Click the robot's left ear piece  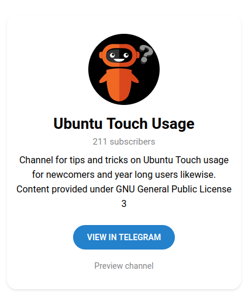click(101, 55)
